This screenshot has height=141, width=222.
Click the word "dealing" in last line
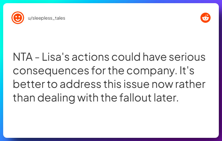(62, 98)
